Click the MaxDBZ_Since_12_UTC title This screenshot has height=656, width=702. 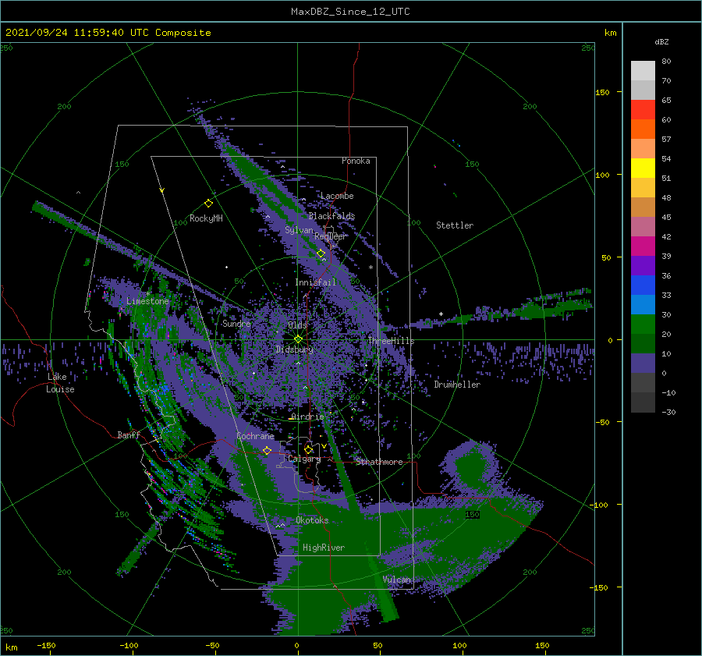350,12
